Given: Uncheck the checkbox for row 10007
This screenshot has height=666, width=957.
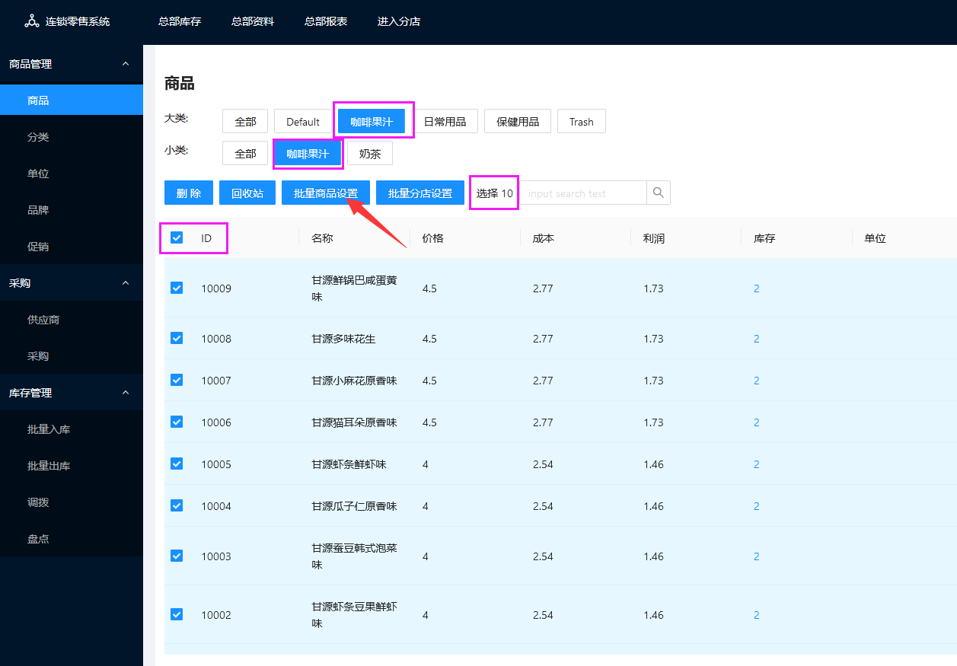Looking at the screenshot, I should [x=177, y=380].
